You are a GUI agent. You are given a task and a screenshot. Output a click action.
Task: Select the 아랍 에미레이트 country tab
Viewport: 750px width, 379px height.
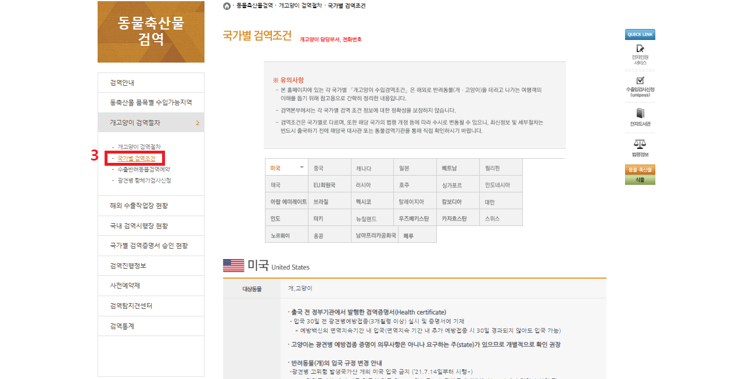click(286, 202)
